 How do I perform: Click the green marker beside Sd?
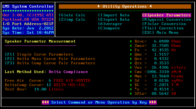pos(131,81)
